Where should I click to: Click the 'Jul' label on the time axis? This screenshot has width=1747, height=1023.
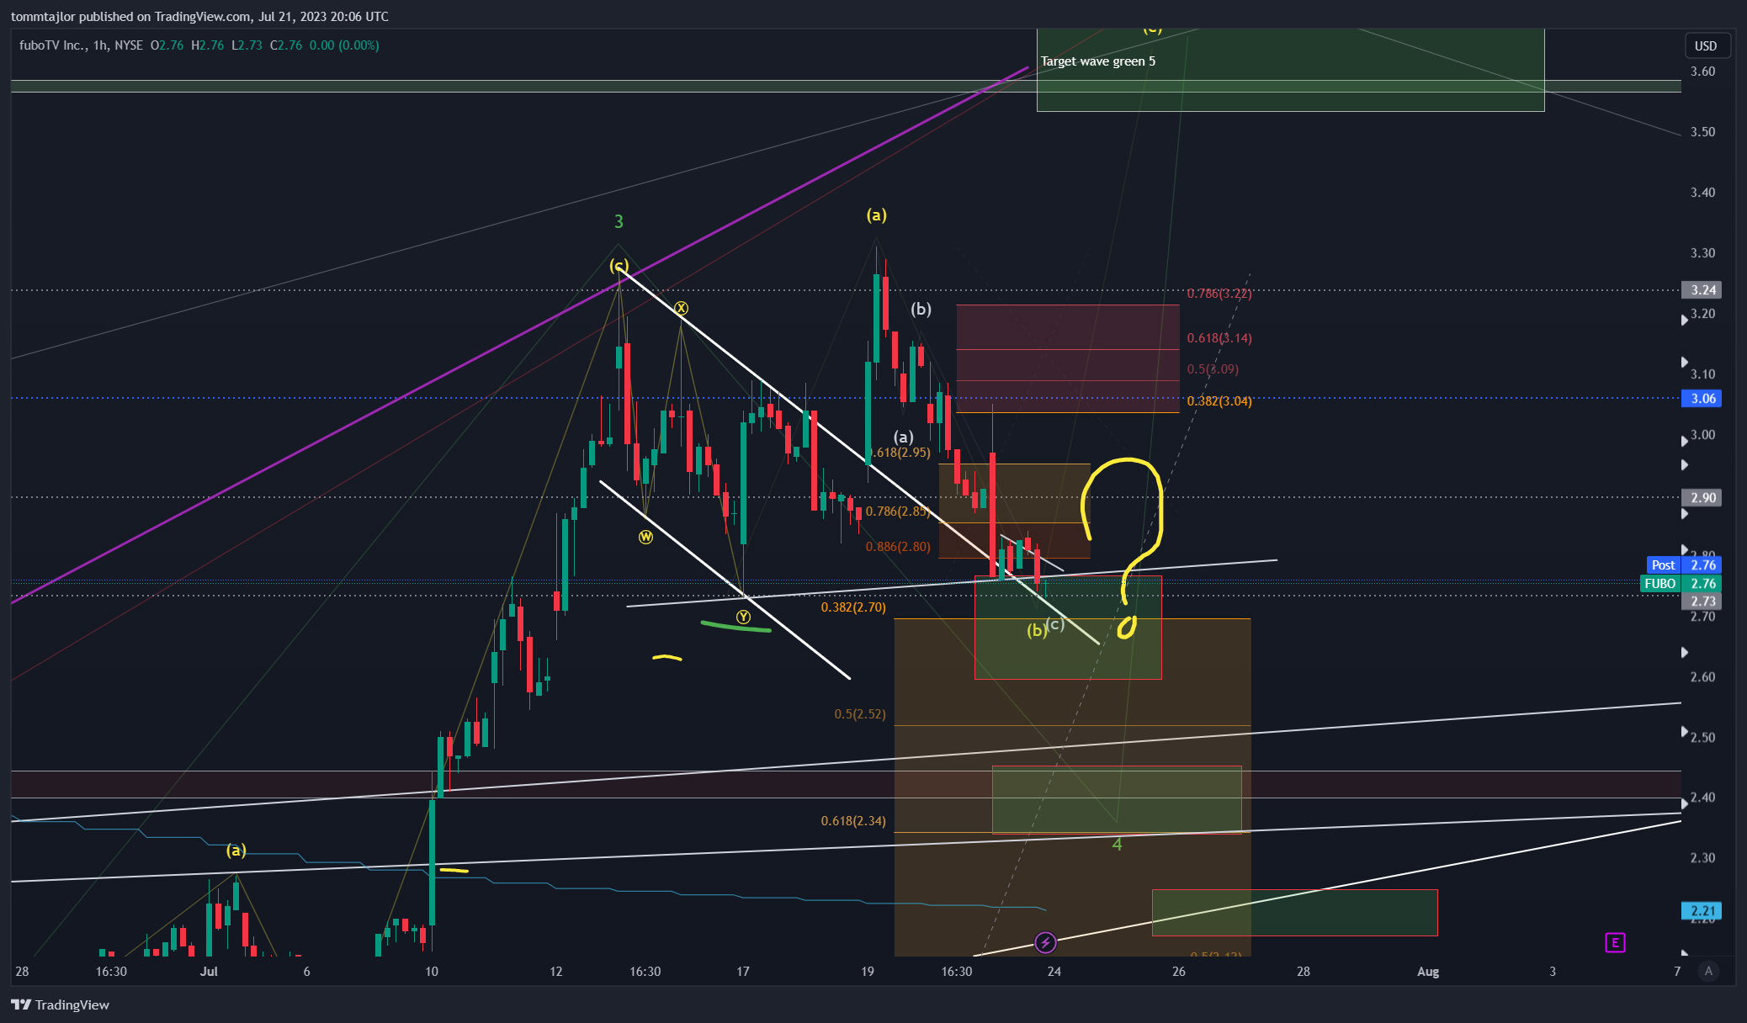point(209,972)
